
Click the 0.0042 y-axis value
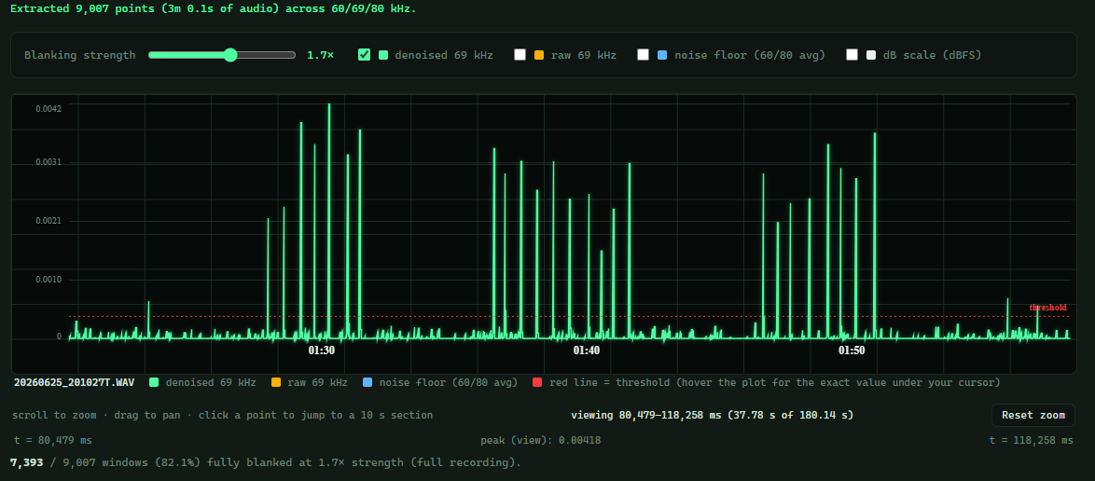49,108
